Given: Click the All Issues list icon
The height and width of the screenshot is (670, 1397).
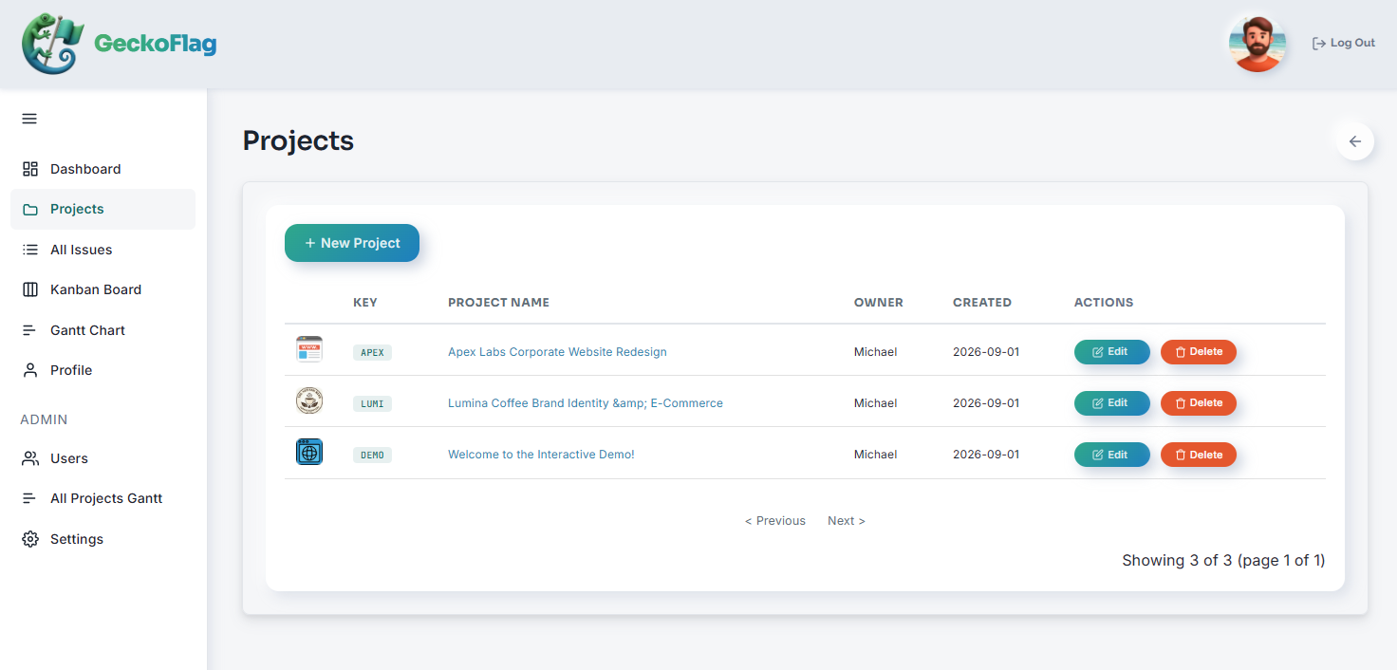Looking at the screenshot, I should [30, 250].
